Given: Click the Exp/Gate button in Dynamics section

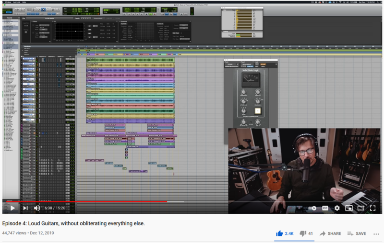Looking at the screenshot, I should 124,23.
